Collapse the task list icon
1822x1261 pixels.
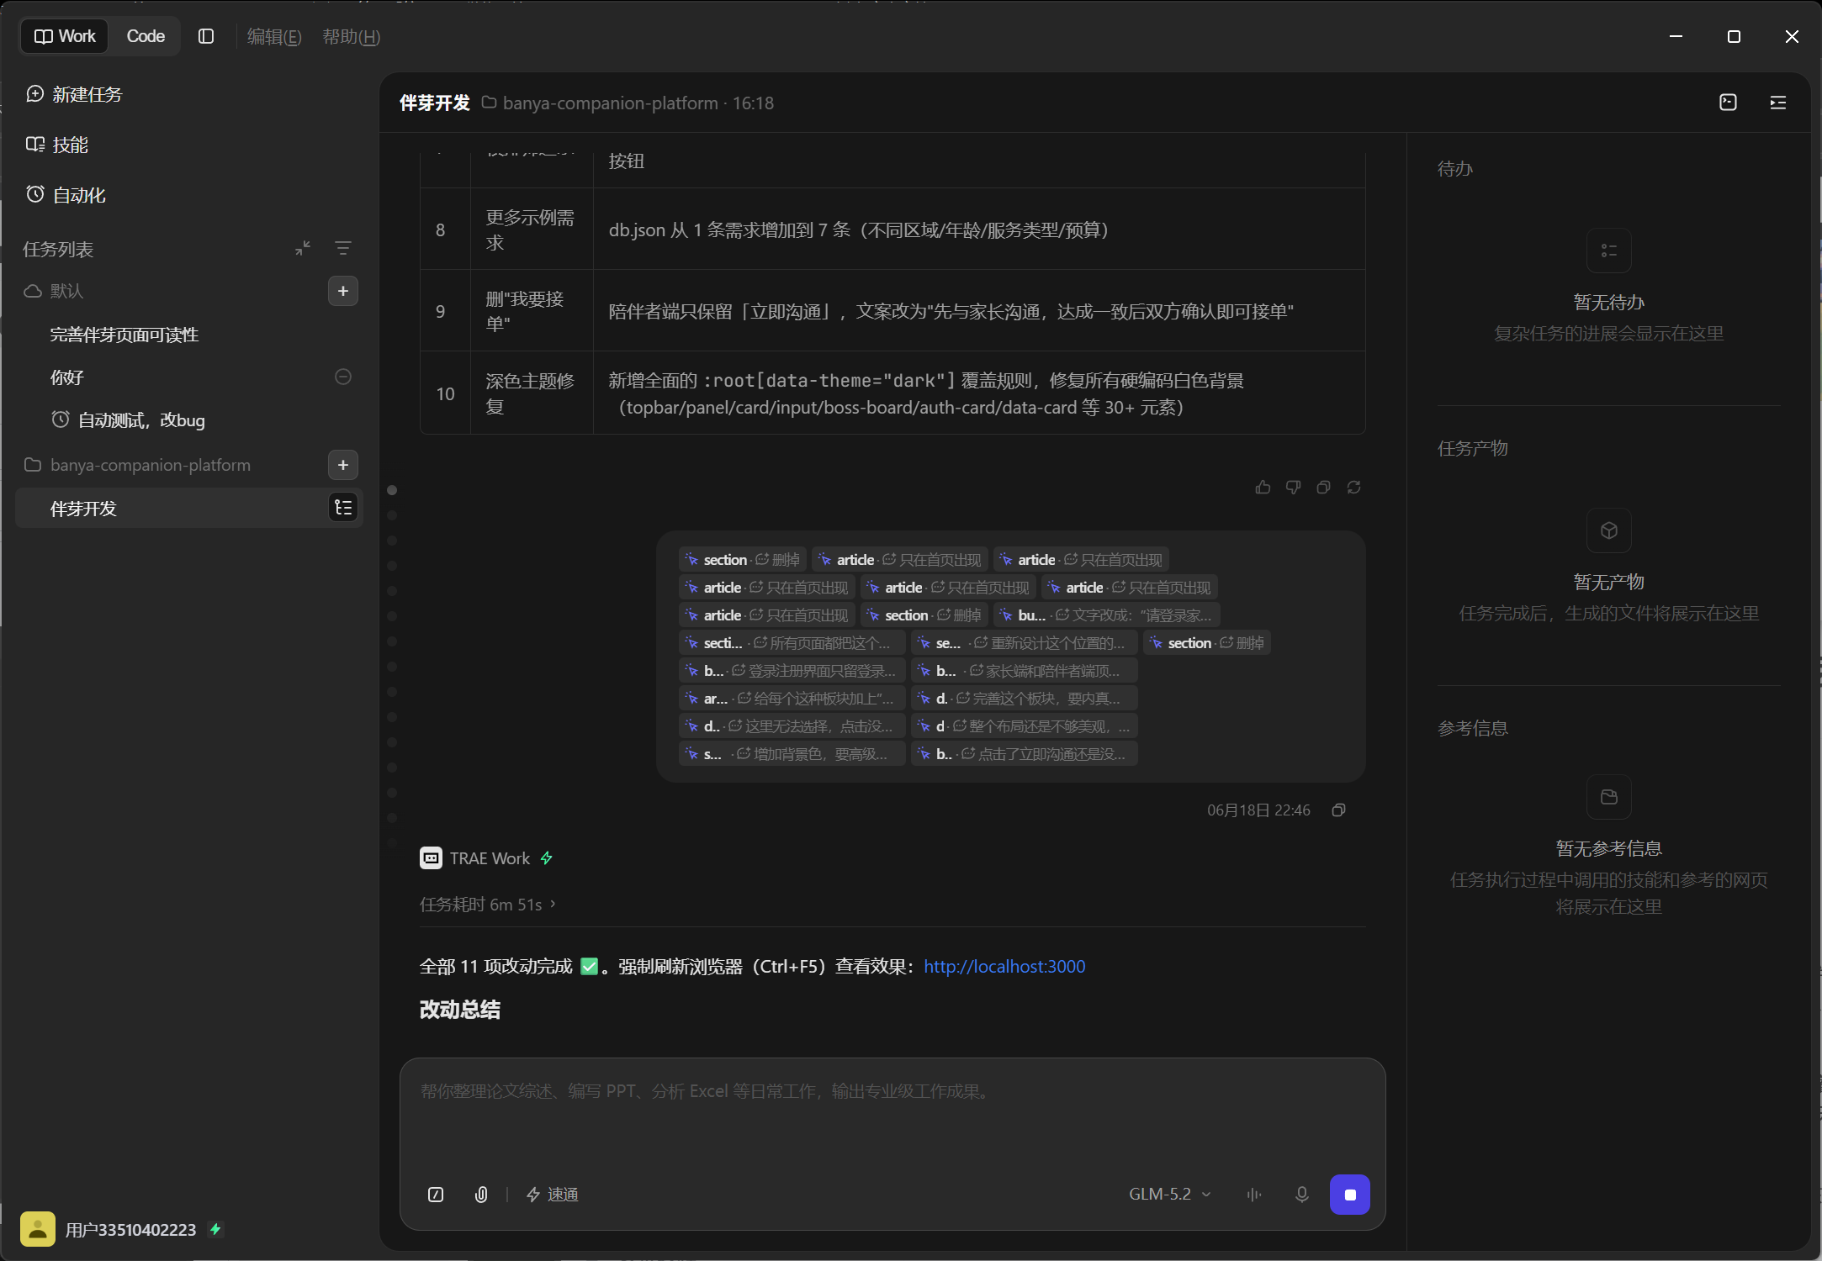click(x=303, y=248)
